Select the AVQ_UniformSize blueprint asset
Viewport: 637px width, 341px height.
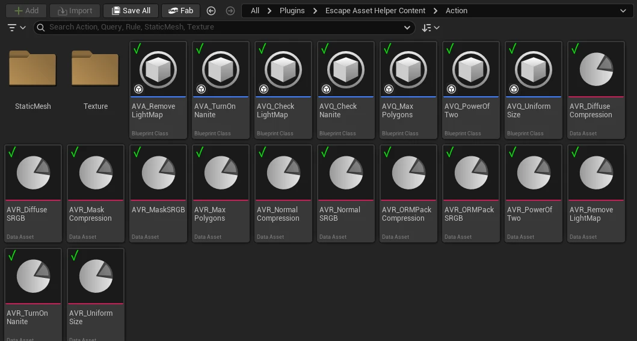[x=534, y=90]
